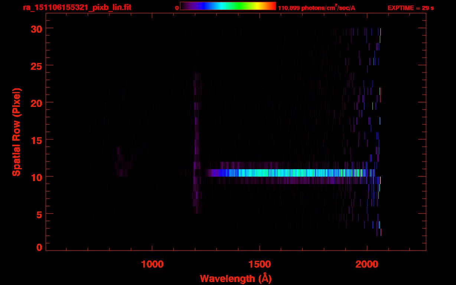Click the 2000 wavelength tick label
Screen dimensions: 456x285
click(x=367, y=264)
